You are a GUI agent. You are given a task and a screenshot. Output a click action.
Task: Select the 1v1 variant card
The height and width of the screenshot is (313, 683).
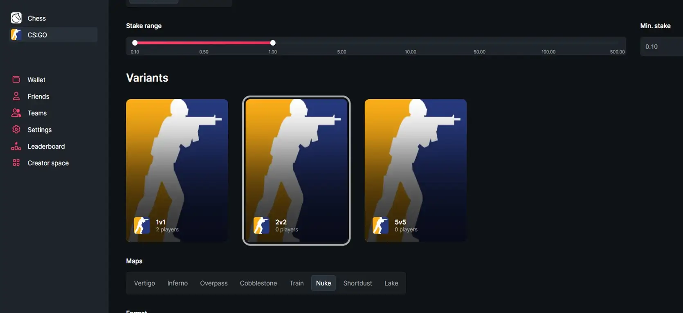(177, 170)
